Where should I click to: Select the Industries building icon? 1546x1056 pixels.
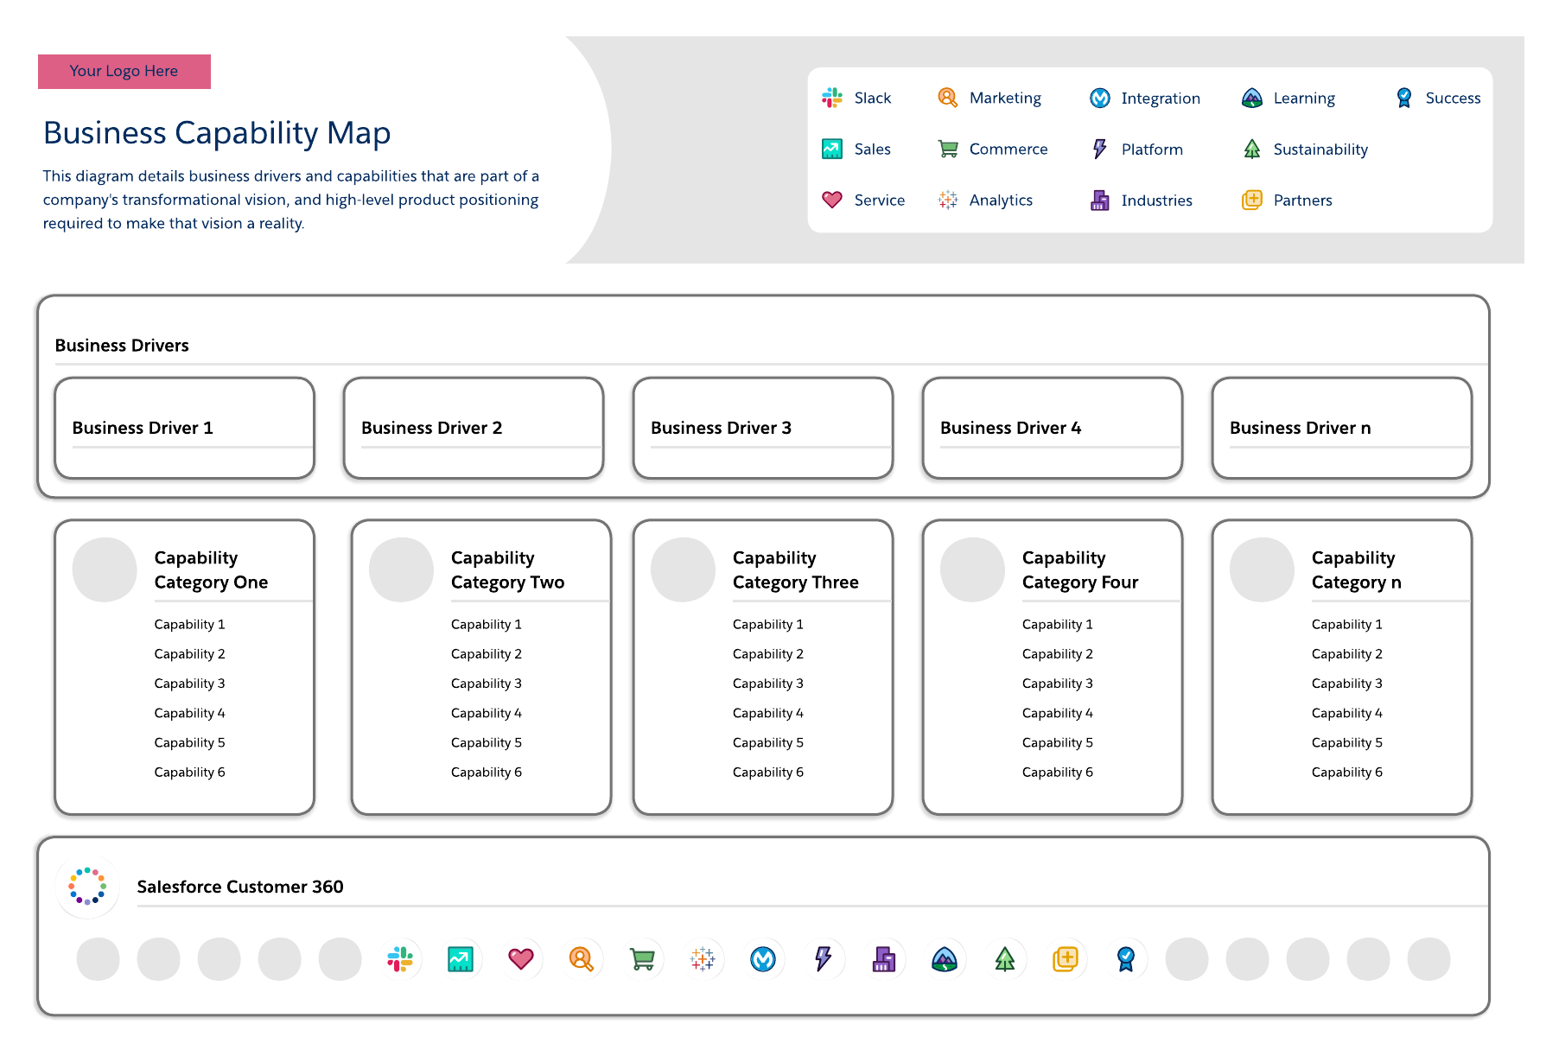pyautogui.click(x=1099, y=200)
